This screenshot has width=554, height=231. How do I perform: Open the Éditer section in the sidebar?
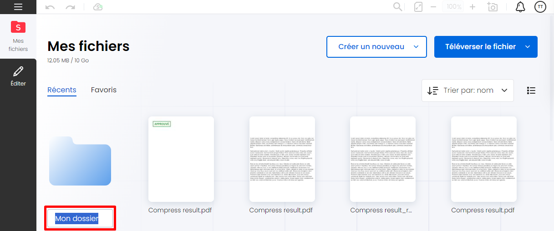(18, 76)
